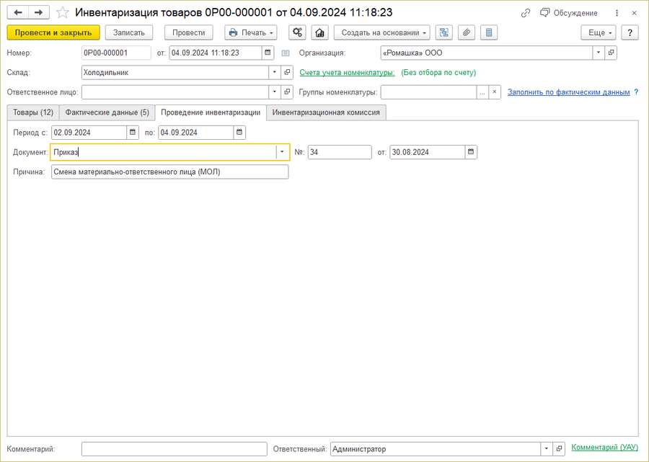Click the small icon beside the document date
The height and width of the screenshot is (462, 649).
tap(286, 53)
